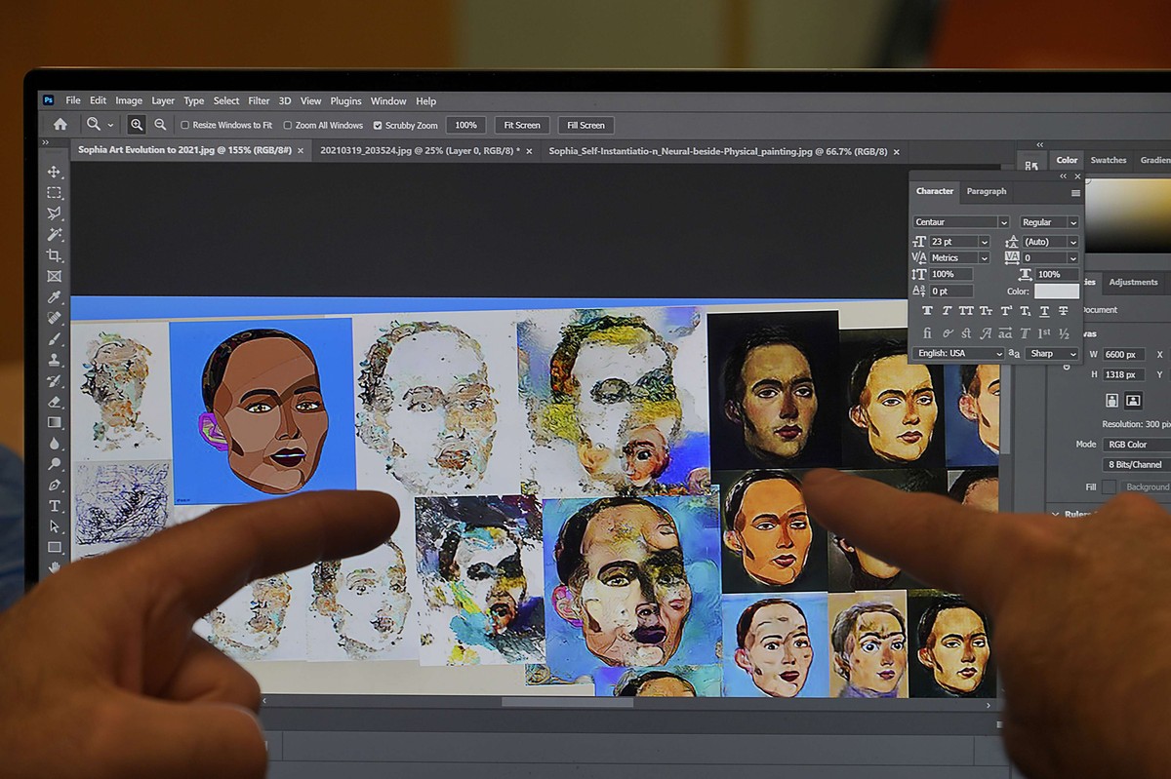Choose Zoom In mode in options bar
This screenshot has height=779, width=1171.
pyautogui.click(x=137, y=125)
